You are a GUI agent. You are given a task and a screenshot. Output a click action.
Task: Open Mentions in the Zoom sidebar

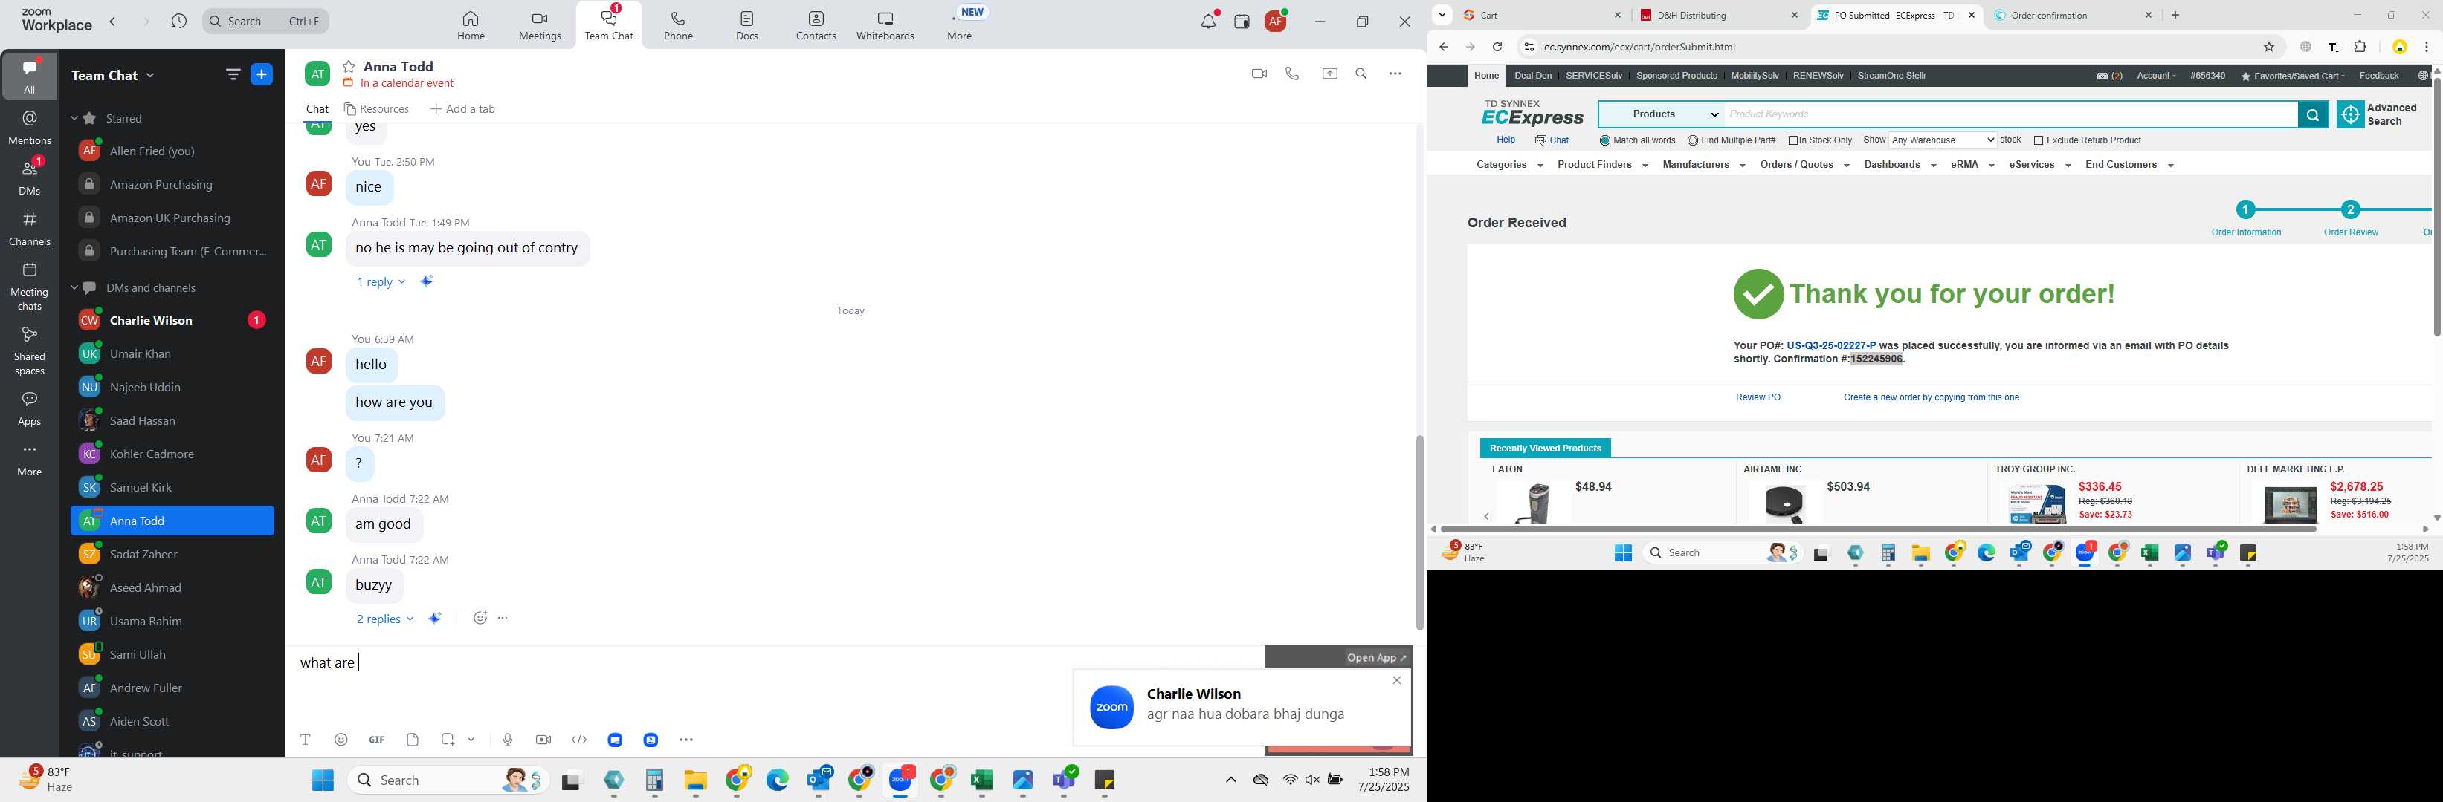point(30,127)
